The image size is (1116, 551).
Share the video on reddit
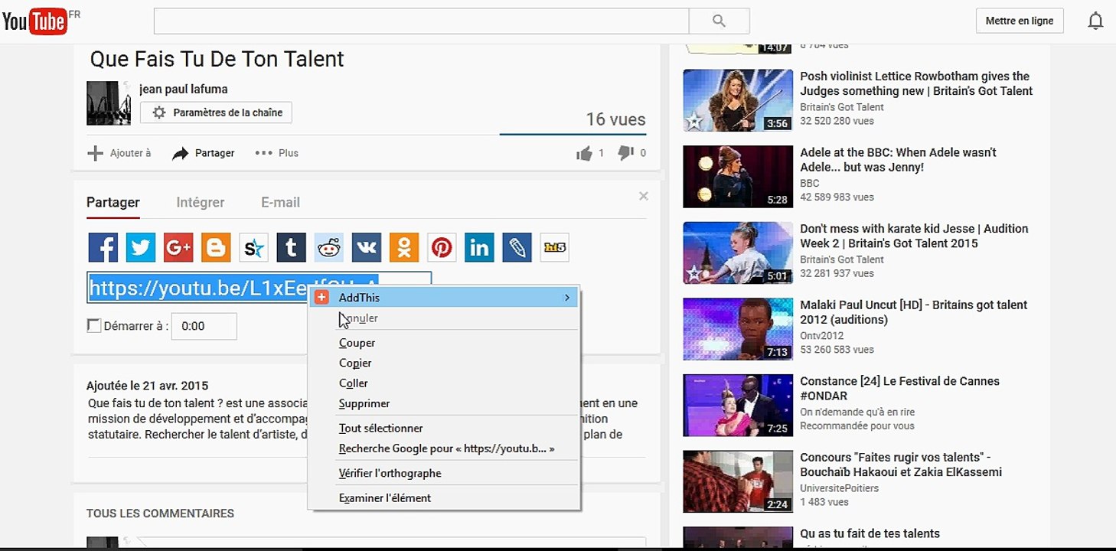[329, 247]
